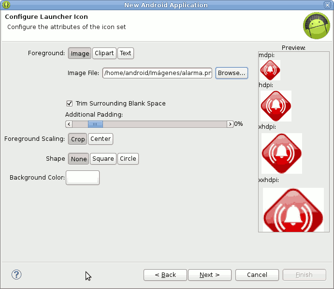Set shape to None
Screen dimensions: 334x289
coord(79,159)
